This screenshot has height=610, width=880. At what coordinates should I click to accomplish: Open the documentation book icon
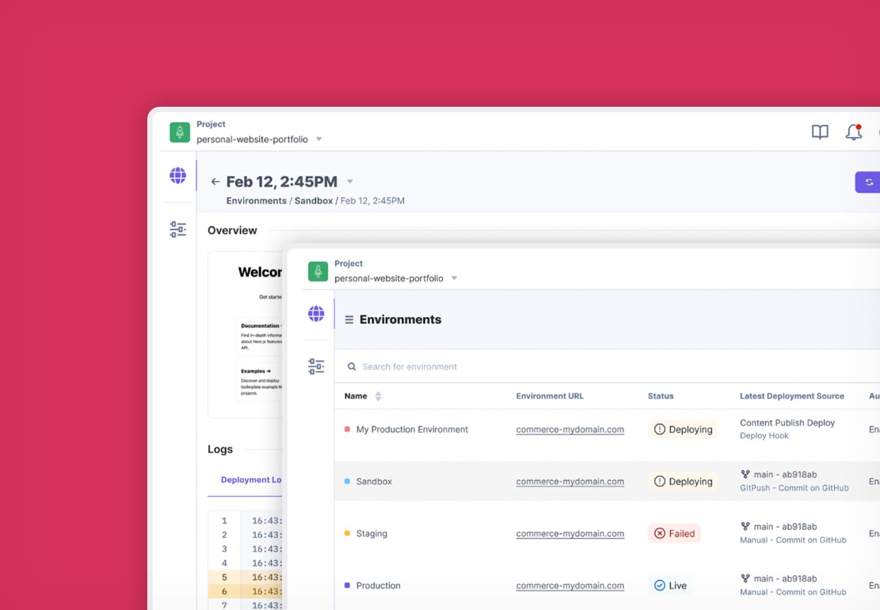820,132
